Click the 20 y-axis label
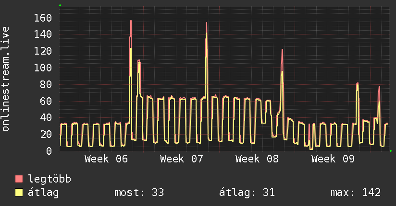This screenshot has height=206, width=396. click(46, 134)
